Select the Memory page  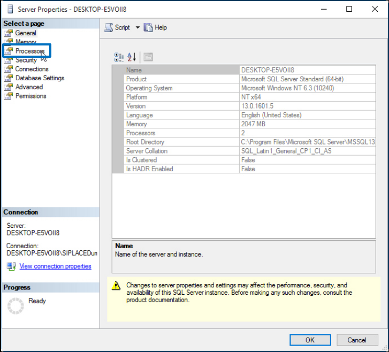point(26,42)
